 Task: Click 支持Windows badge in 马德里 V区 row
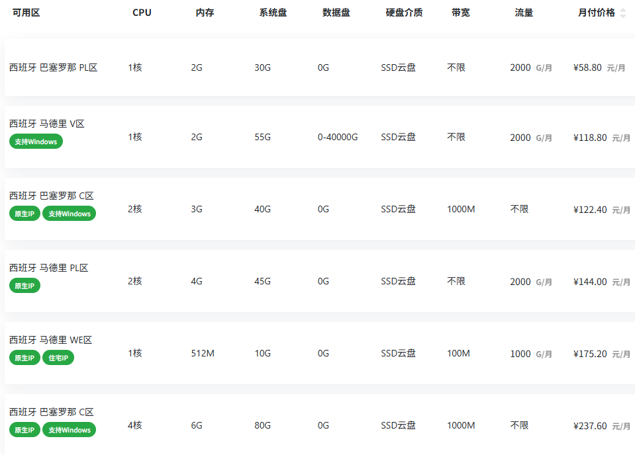pyautogui.click(x=36, y=142)
